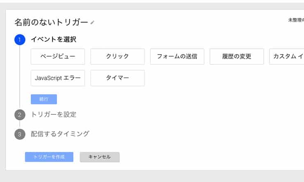
Task: Select the カスタム イベント option
Action: pos(287,57)
